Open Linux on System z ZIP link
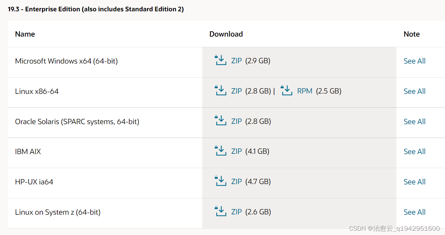The image size is (445, 235). click(236, 212)
